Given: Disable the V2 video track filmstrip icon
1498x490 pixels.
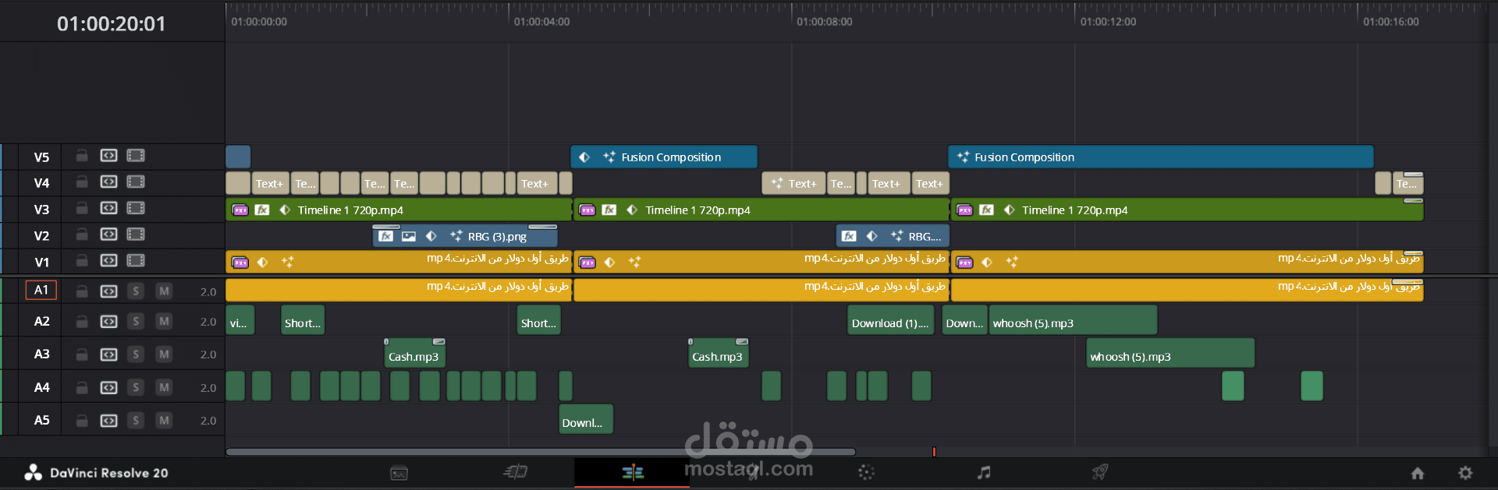Looking at the screenshot, I should (136, 234).
